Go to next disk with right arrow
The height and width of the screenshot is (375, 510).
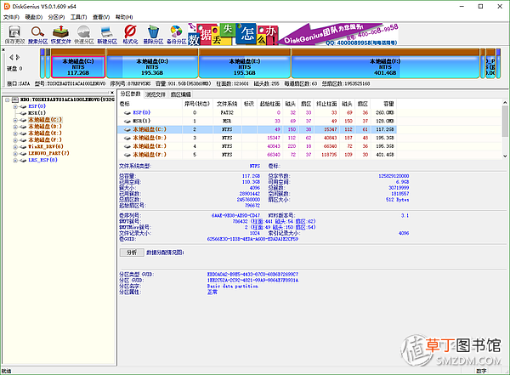[x=18, y=57]
